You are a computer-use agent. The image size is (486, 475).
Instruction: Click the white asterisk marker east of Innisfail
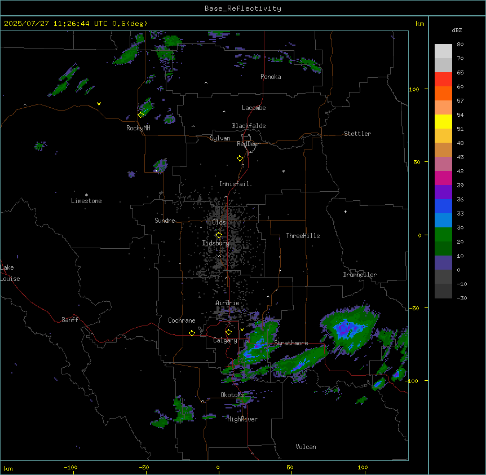click(x=283, y=171)
